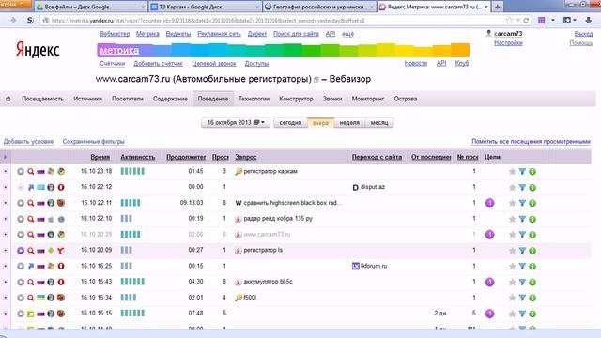Click purple goal icon in 16.10 15:15 row
This screenshot has width=601, height=338.
(489, 314)
